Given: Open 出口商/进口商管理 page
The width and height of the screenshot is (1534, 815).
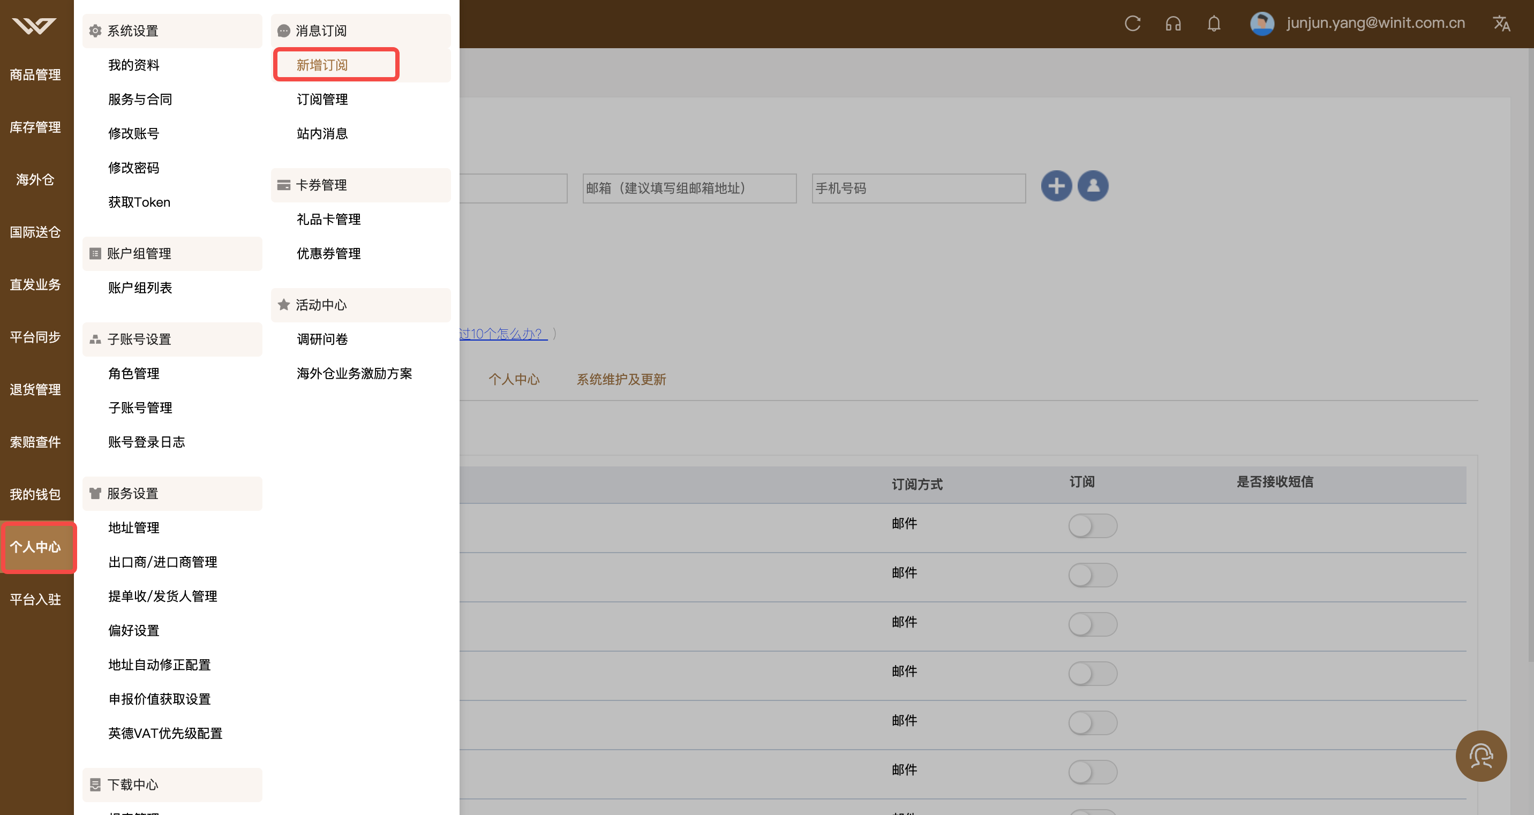Looking at the screenshot, I should pyautogui.click(x=163, y=562).
